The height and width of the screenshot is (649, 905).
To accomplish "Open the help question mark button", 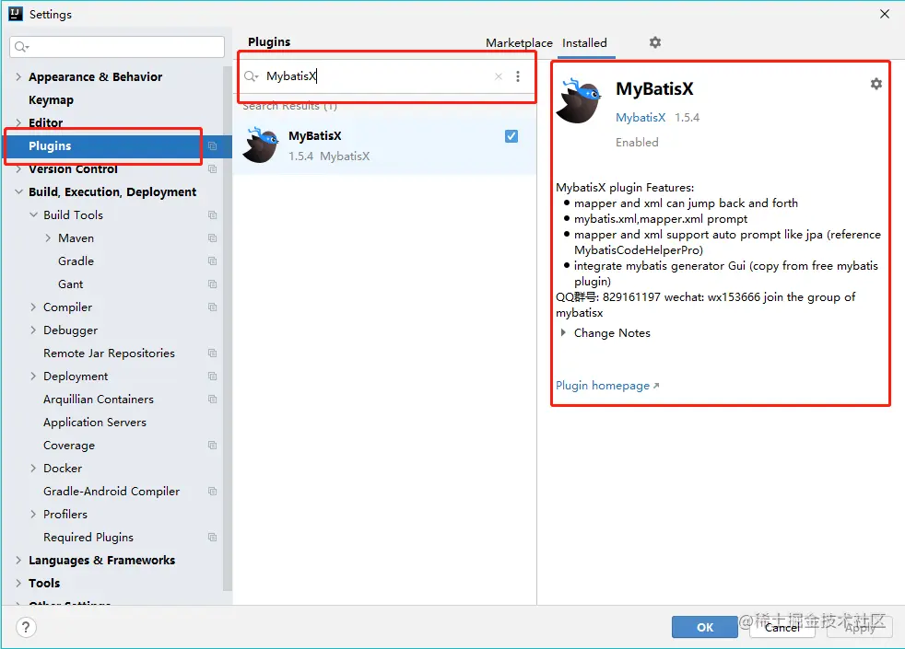I will pos(26,627).
